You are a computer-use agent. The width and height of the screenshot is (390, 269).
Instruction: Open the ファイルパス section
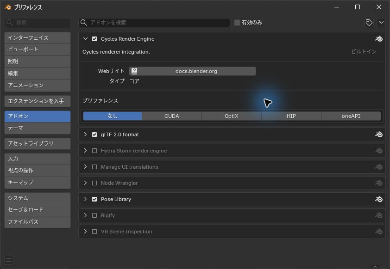[x=38, y=222]
